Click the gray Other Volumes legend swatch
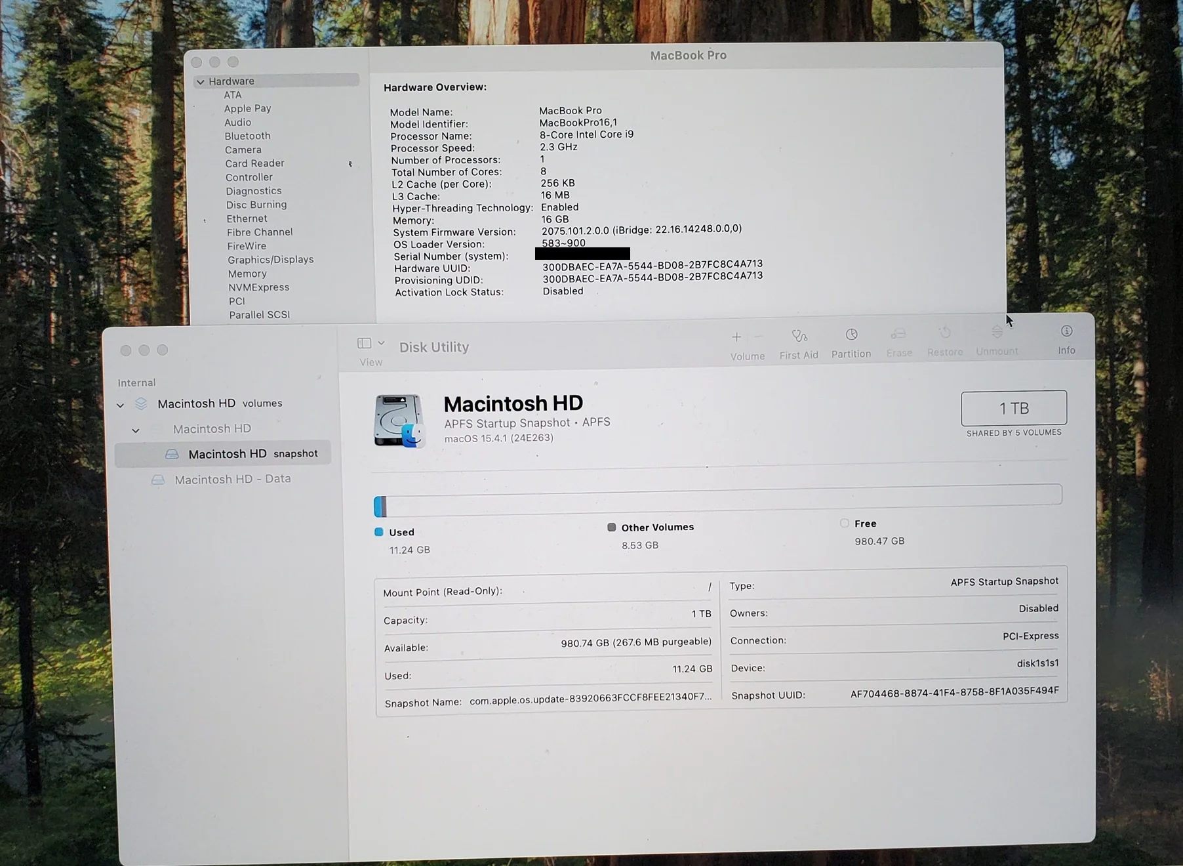Viewport: 1183px width, 866px height. point(612,527)
